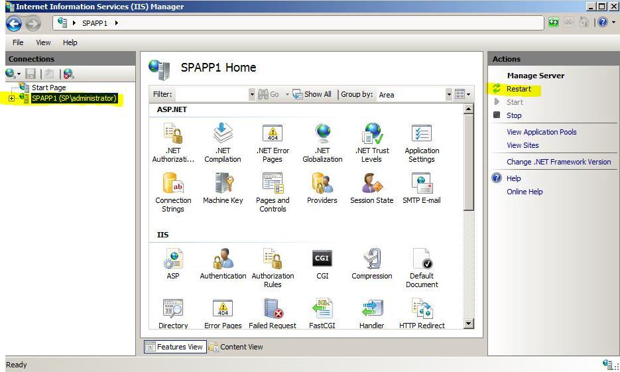Click Restart in Actions pane

(x=519, y=89)
